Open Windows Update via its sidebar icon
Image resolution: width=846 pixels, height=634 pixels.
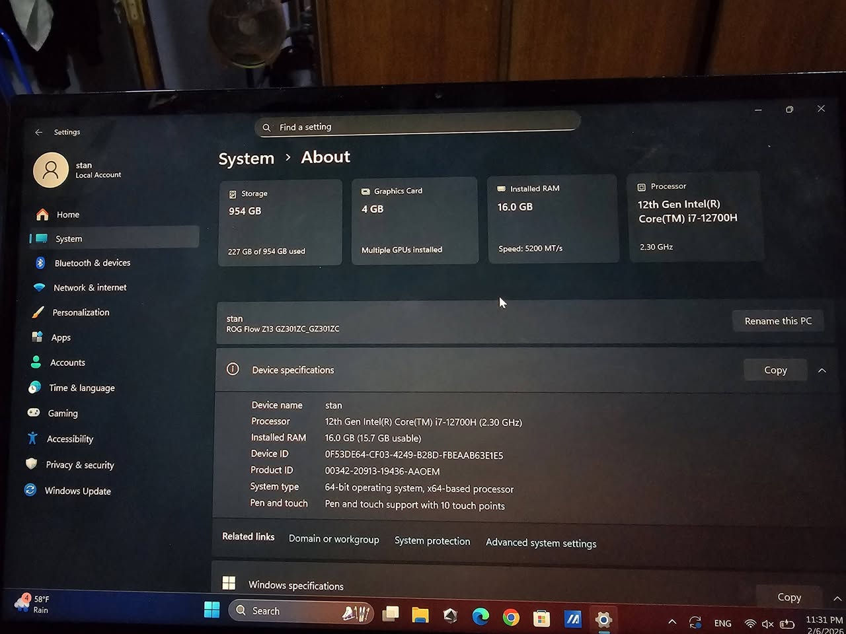click(x=30, y=490)
